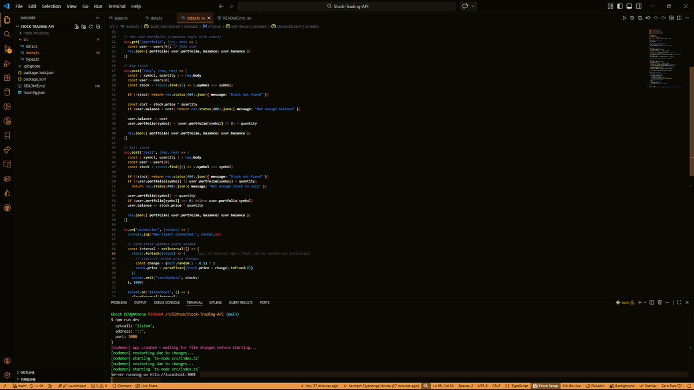Image resolution: width=694 pixels, height=390 pixels.
Task: Switch to the README.md editor tab
Action: (237, 18)
